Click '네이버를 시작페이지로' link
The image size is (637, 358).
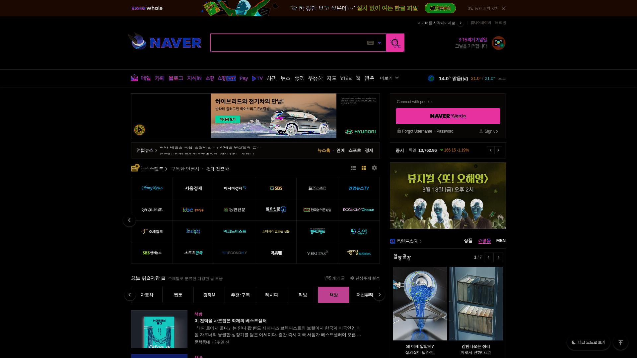pyautogui.click(x=436, y=23)
